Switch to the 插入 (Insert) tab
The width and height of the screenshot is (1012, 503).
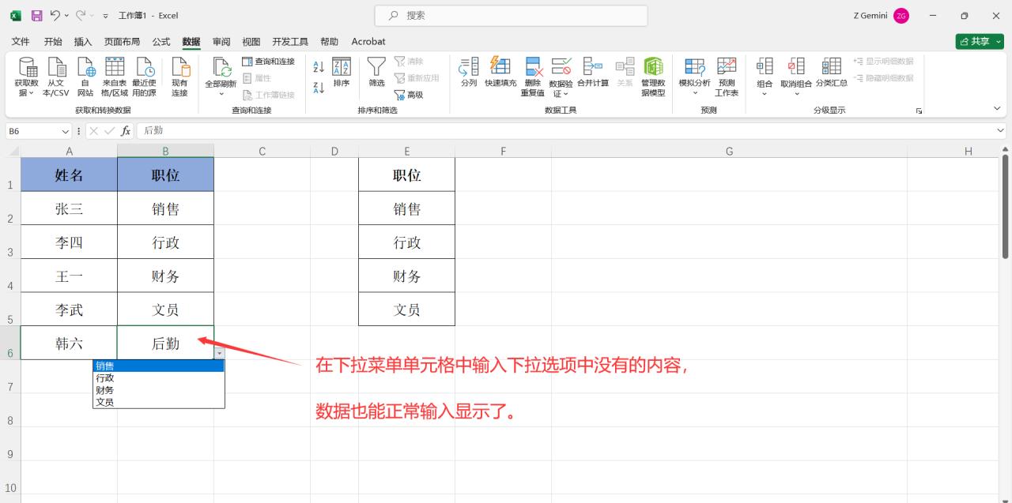coord(83,41)
